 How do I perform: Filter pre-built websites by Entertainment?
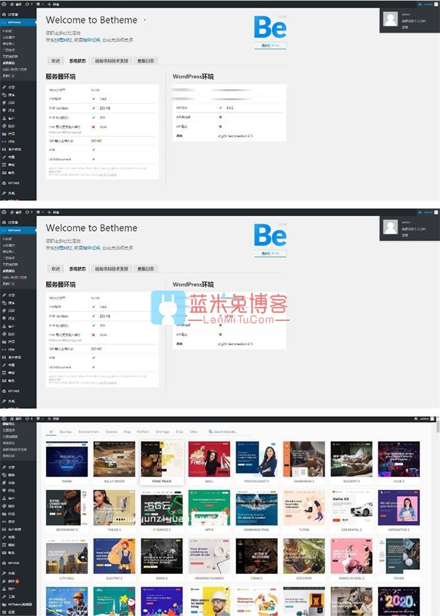tap(89, 431)
